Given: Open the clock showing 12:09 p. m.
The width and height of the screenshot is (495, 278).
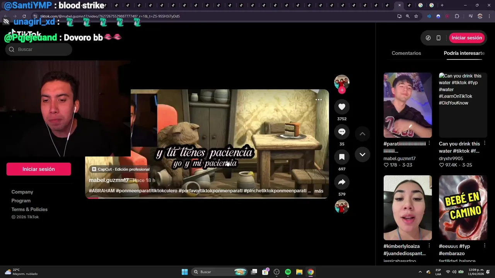Looking at the screenshot, I should pyautogui.click(x=476, y=272).
